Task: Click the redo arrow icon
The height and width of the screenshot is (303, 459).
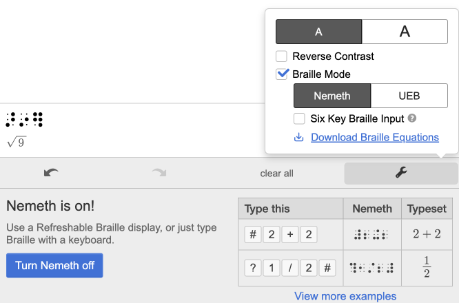Action: point(159,173)
